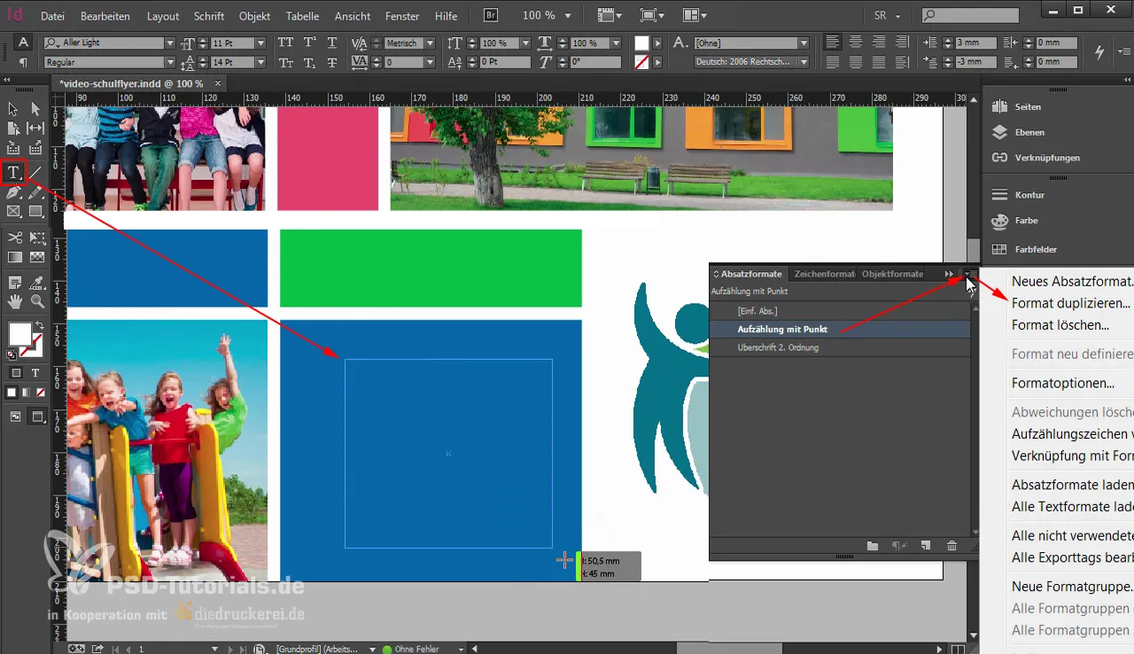Enable centered paragraph alignment
This screenshot has width=1134, height=654.
pos(855,43)
